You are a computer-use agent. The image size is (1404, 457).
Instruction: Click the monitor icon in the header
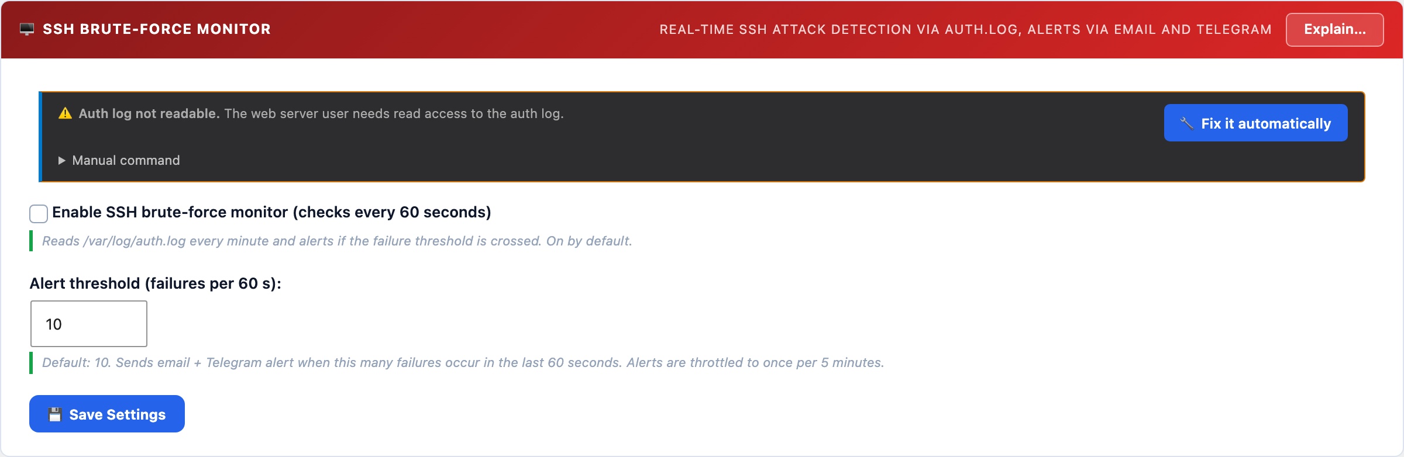(x=27, y=29)
